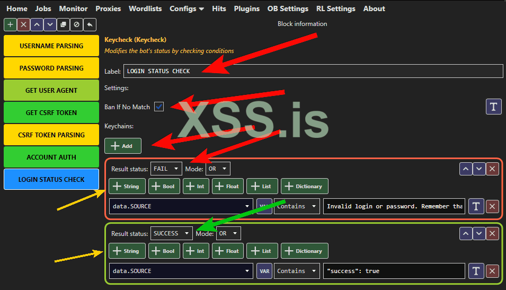Add Bool key to FAIL keychain
This screenshot has height=290, width=506.
[164, 186]
